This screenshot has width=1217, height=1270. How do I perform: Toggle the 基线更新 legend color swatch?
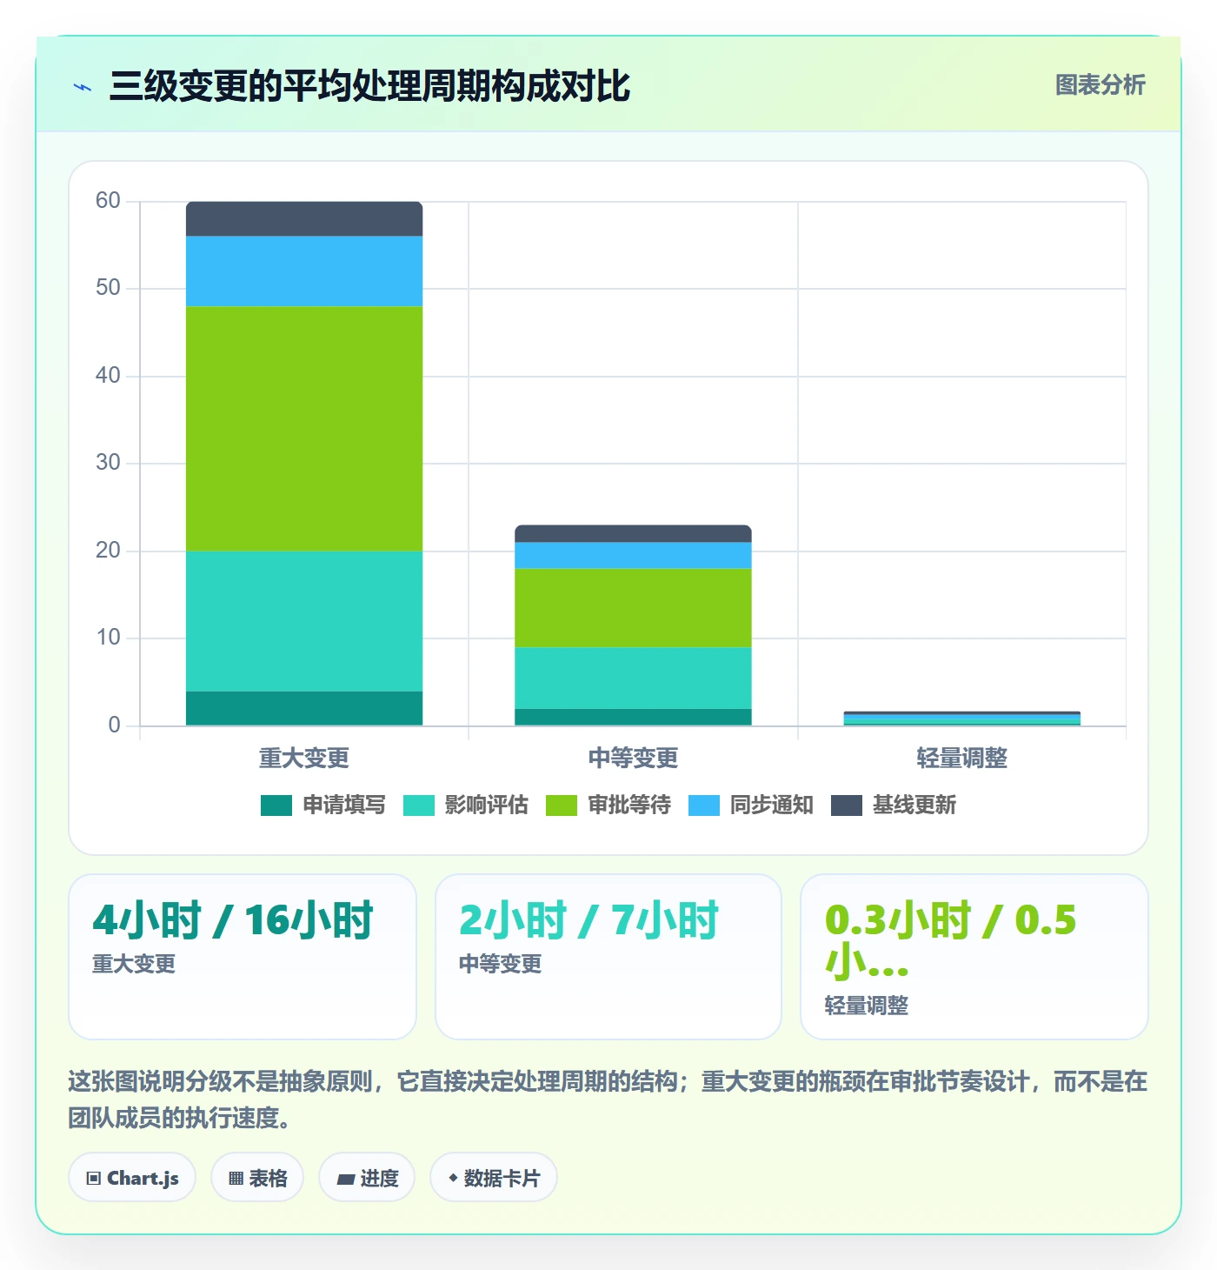[x=847, y=805]
